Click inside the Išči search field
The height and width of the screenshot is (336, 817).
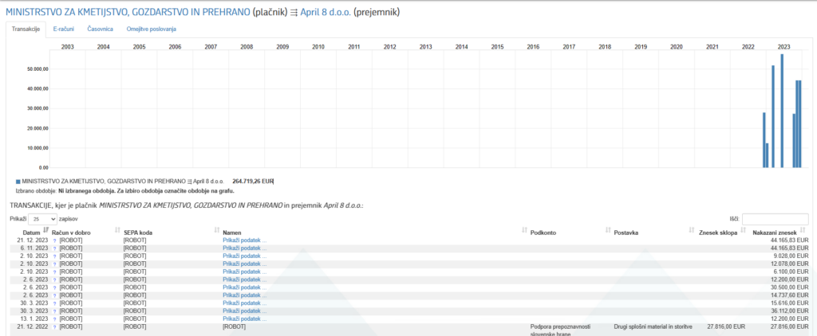pyautogui.click(x=776, y=219)
